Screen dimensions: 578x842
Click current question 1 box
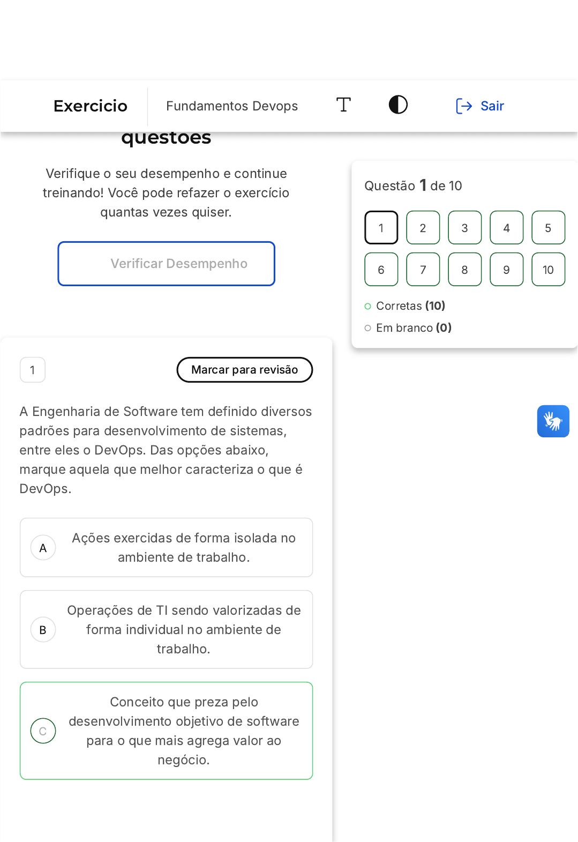[x=381, y=228]
